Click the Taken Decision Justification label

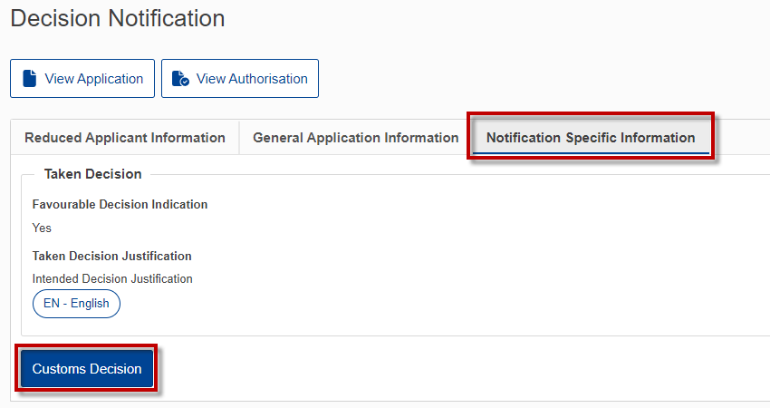pos(112,256)
